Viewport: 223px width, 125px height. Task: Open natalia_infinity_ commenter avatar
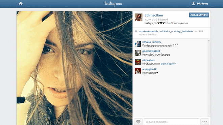pyautogui.click(x=138, y=44)
